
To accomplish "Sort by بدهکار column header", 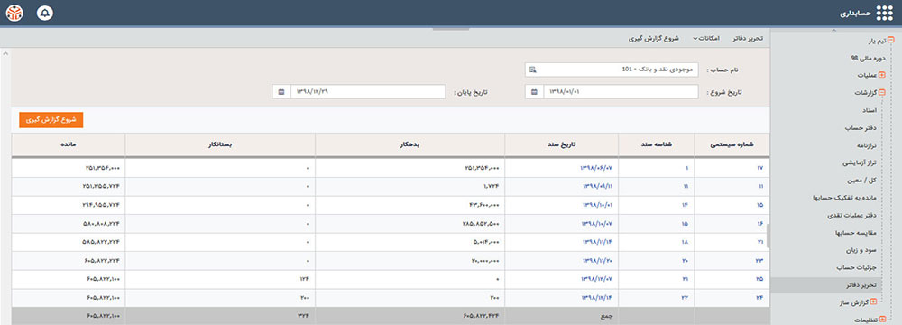I will pyautogui.click(x=410, y=144).
